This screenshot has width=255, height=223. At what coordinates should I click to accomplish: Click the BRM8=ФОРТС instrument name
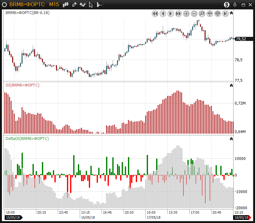[27, 5]
